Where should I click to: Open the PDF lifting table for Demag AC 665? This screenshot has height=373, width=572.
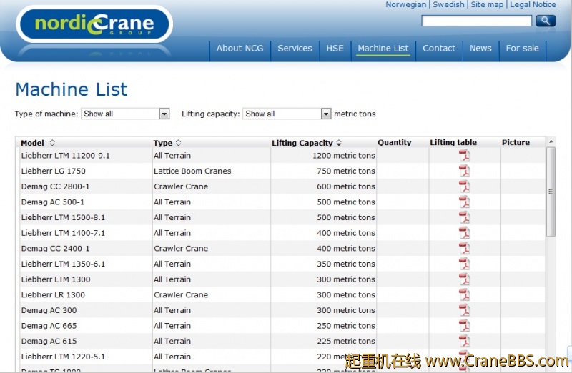point(464,326)
